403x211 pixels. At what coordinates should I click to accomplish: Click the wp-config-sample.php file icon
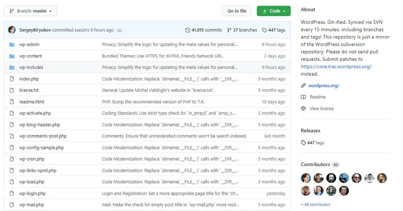(12, 147)
